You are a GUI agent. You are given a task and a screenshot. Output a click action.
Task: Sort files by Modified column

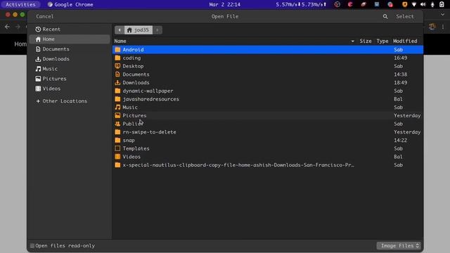point(405,41)
